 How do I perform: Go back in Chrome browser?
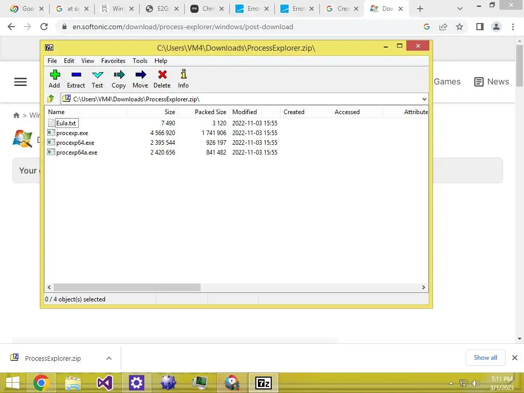click(x=11, y=27)
